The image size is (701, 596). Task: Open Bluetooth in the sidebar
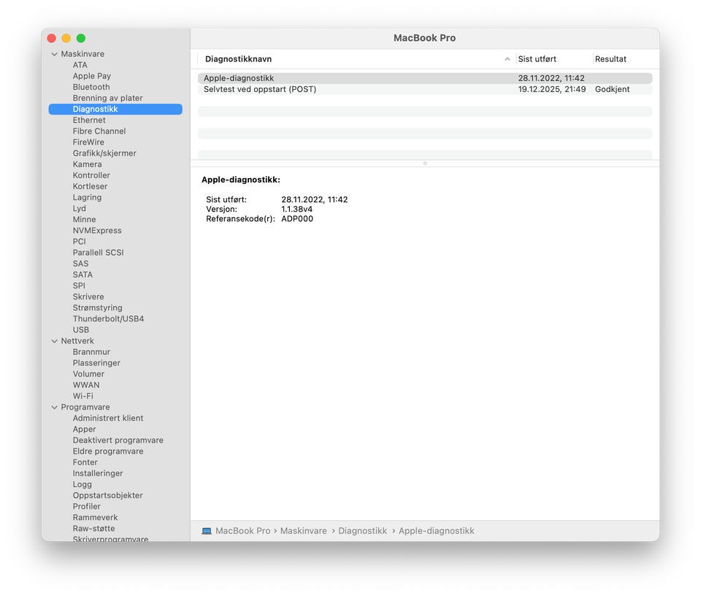point(91,87)
